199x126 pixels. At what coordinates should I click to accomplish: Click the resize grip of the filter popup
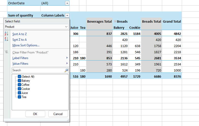(68, 120)
